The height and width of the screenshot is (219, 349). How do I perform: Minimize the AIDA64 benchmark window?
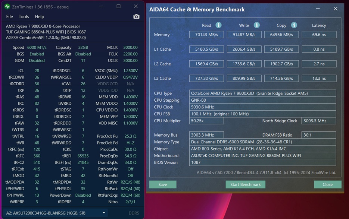[x=318, y=9]
